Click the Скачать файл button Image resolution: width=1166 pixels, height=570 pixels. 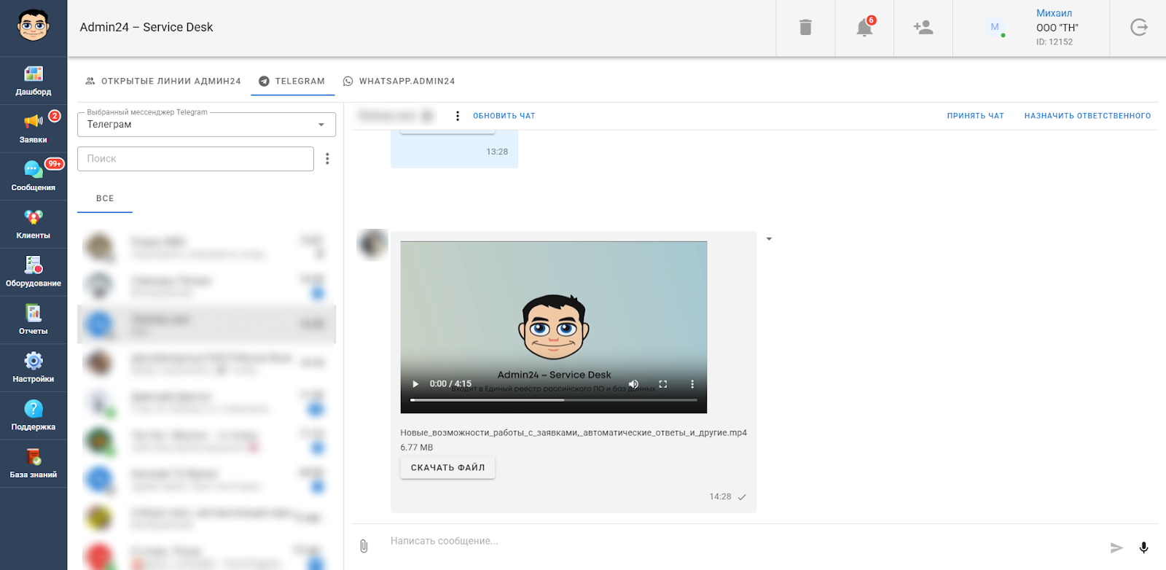point(447,468)
